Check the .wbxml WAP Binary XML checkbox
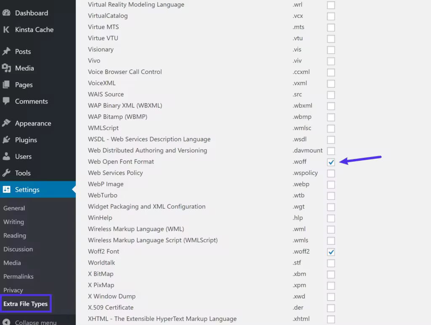431x325 pixels. [331, 106]
